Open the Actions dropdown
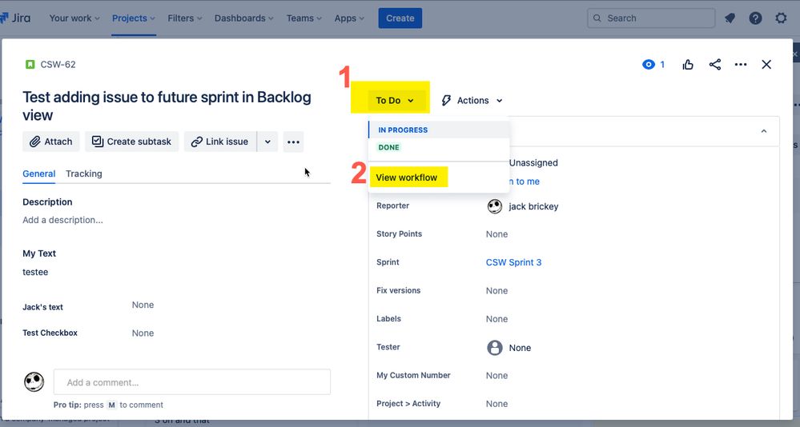The image size is (800, 427). [472, 101]
